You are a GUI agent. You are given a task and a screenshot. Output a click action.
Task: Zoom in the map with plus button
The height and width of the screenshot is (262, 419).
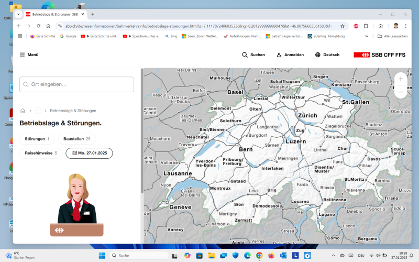click(x=401, y=79)
